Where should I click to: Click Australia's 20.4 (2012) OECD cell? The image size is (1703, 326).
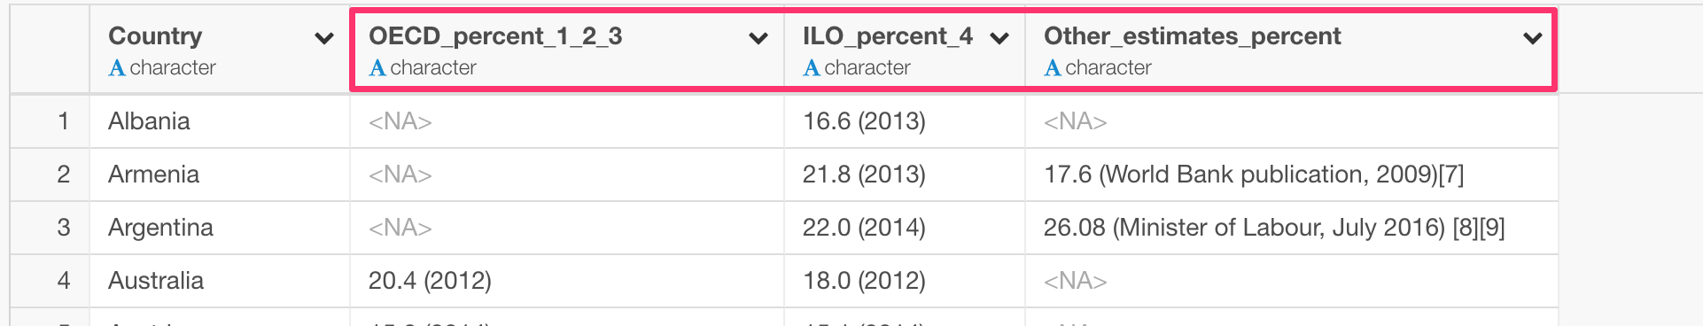(567, 281)
